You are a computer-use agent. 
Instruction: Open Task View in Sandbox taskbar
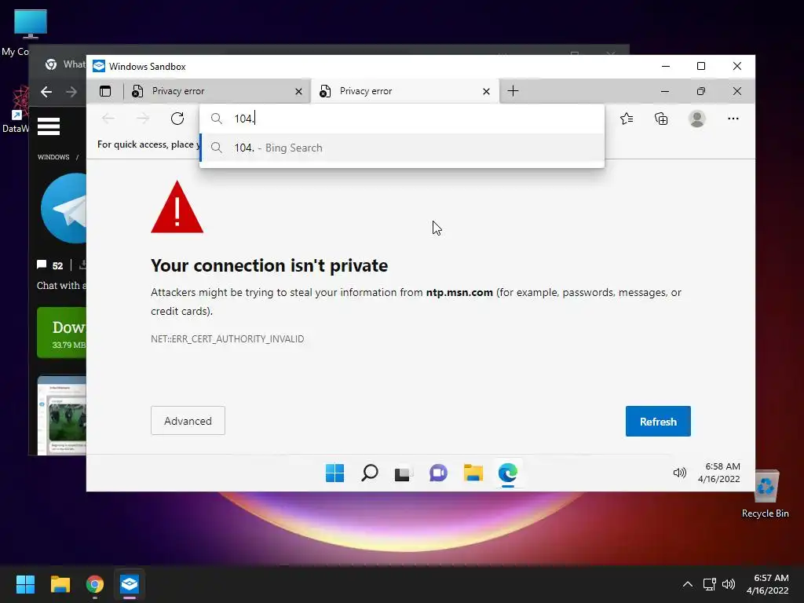[x=404, y=473]
